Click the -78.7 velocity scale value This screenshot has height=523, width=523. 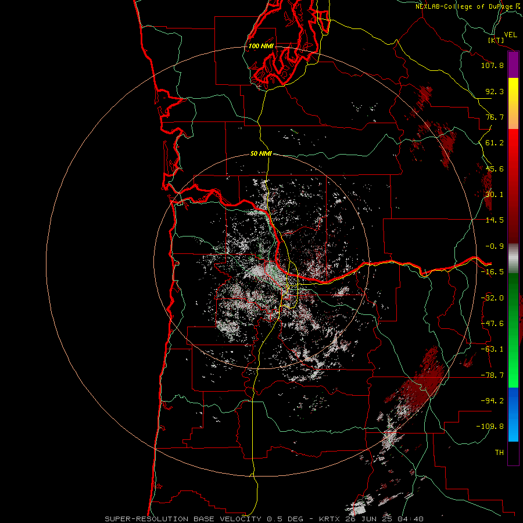[492, 375]
